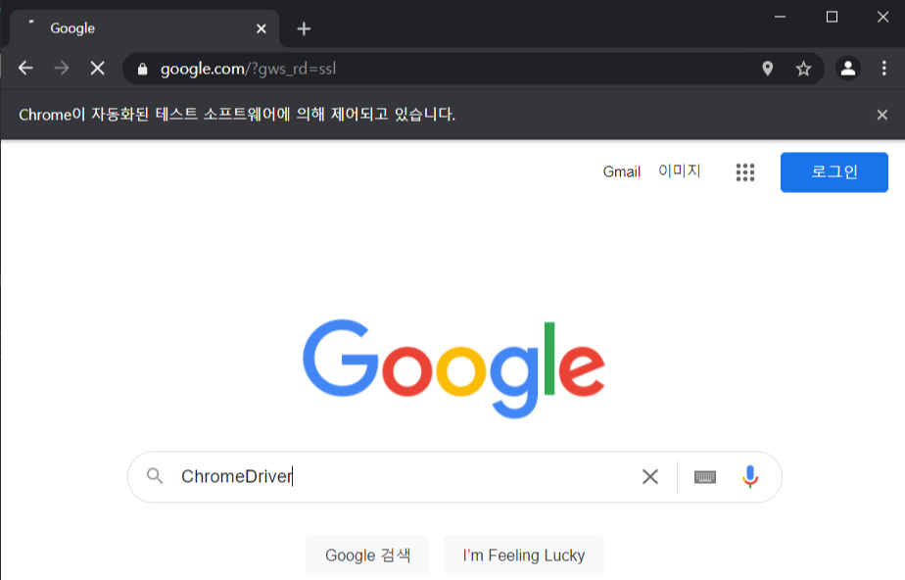This screenshot has width=905, height=580.
Task: Click the Google 검색 button
Action: click(x=367, y=556)
